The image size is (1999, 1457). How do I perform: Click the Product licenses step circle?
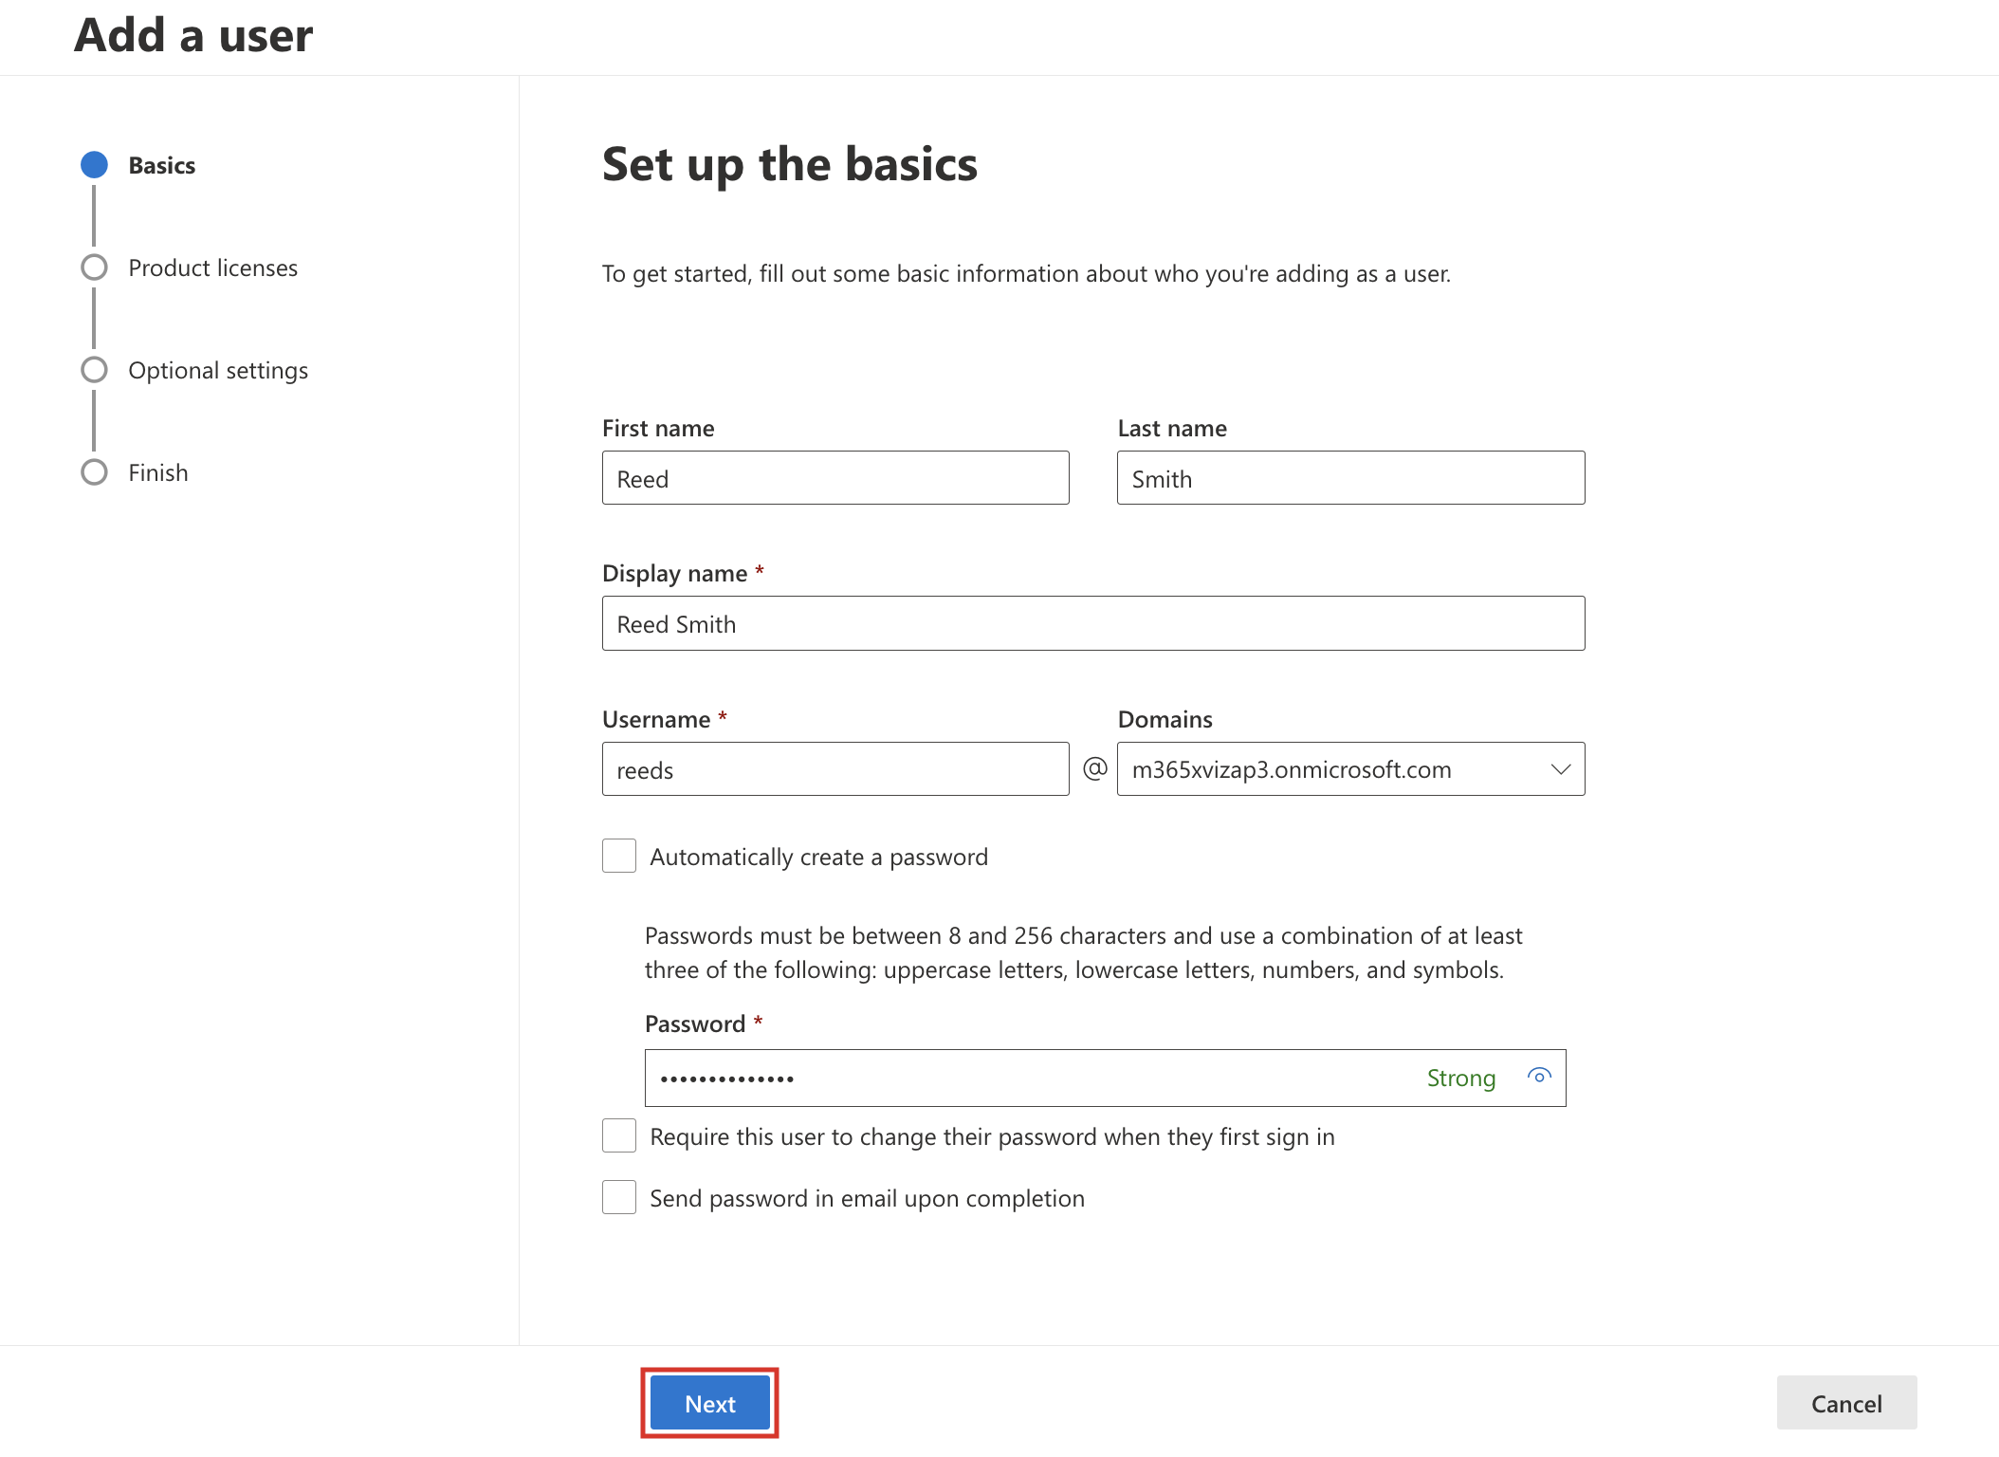pos(94,267)
